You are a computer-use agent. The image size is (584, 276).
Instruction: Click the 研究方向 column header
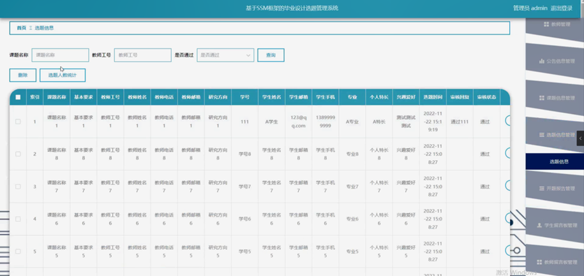click(x=218, y=97)
